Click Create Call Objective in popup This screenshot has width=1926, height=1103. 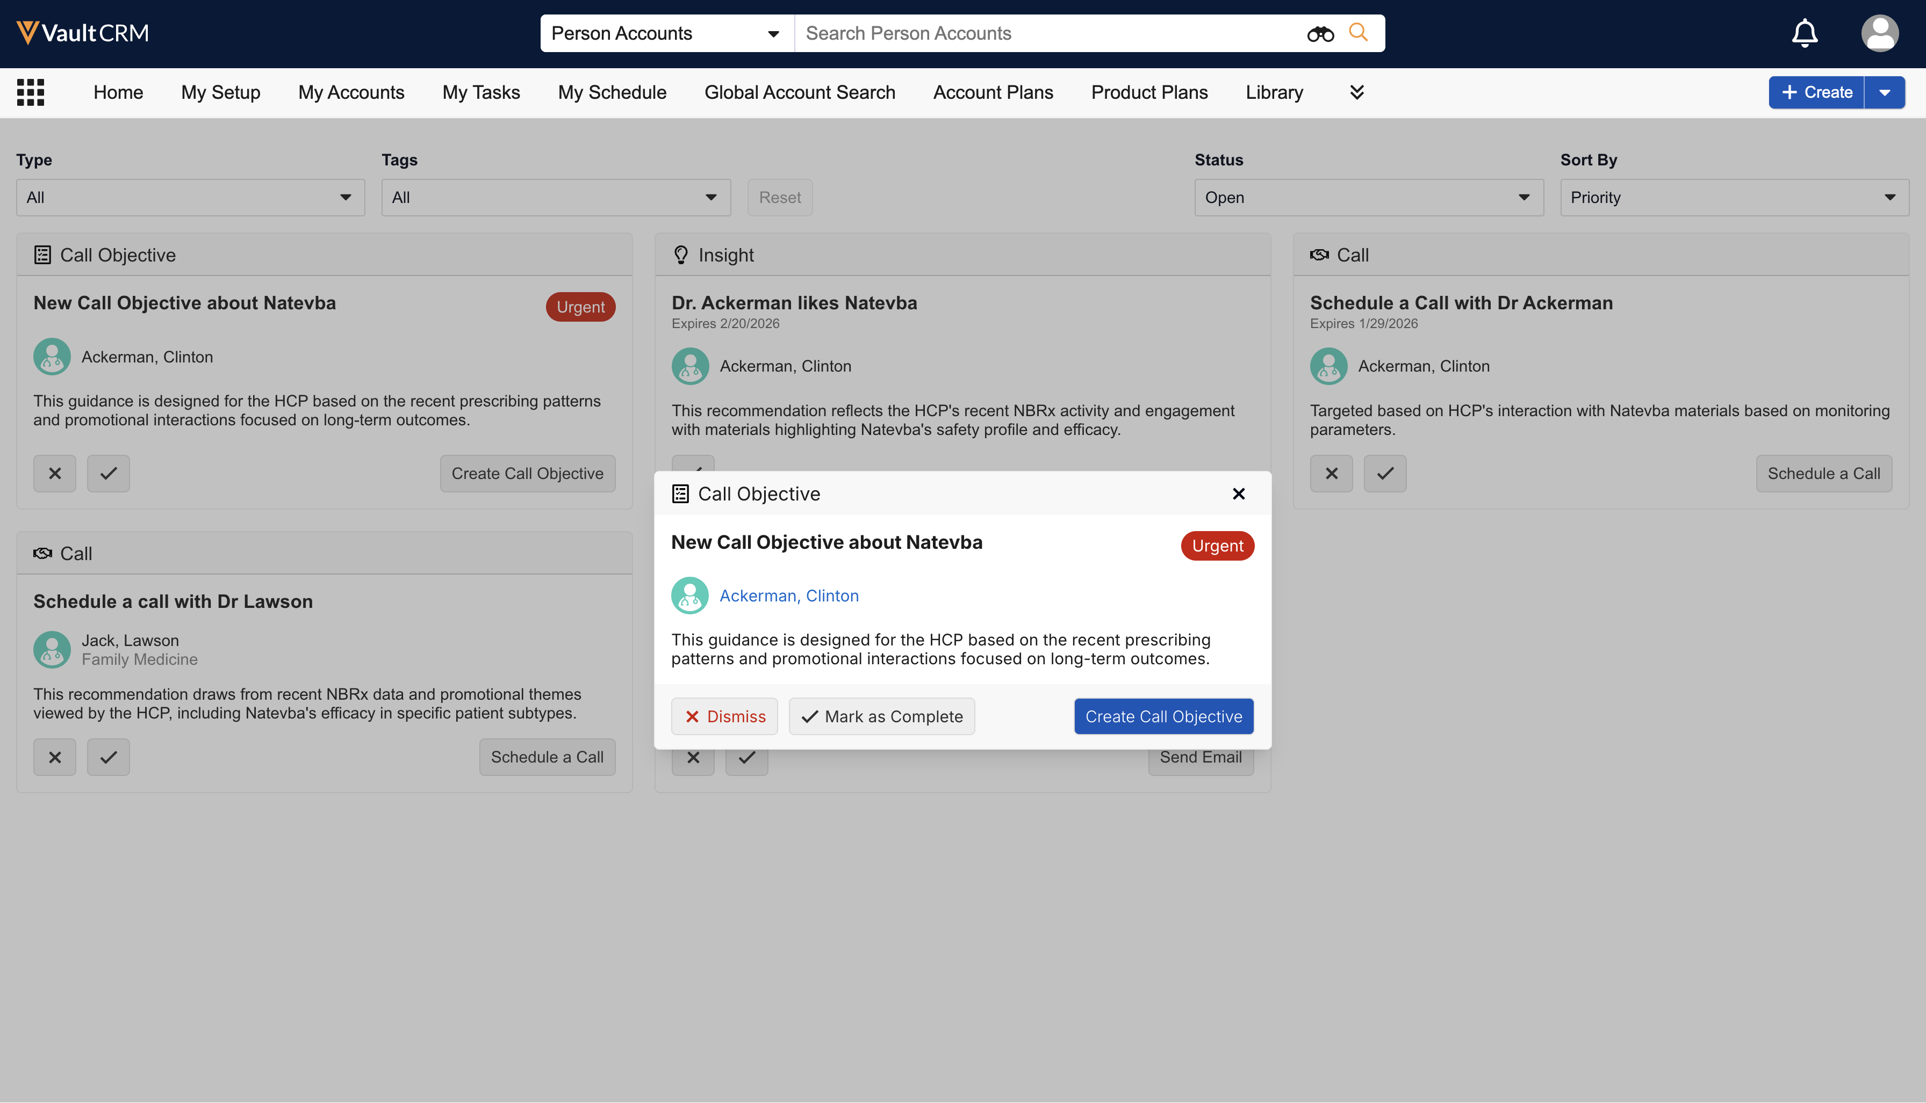click(x=1163, y=717)
